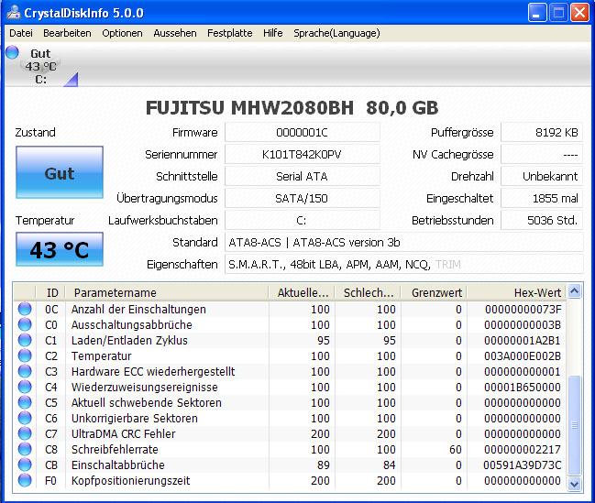The width and height of the screenshot is (595, 503).
Task: Click the empty NV Cachegrösse field
Action: pyautogui.click(x=542, y=155)
